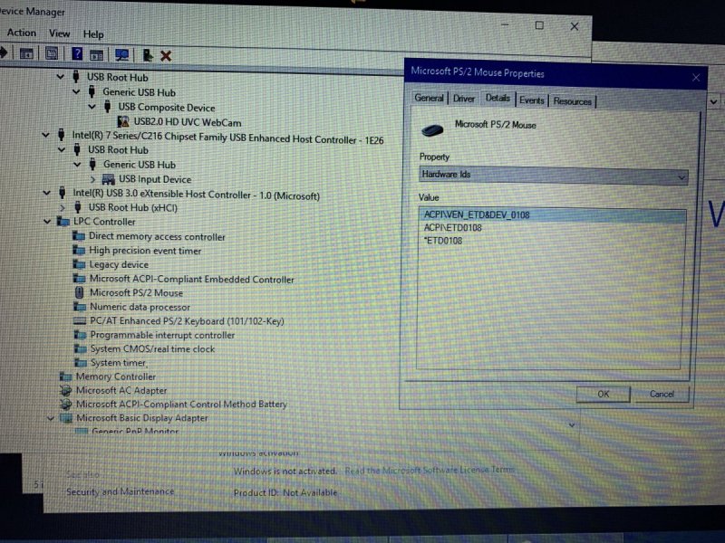This screenshot has width=725, height=543.
Task: Select value ACPI\VEN_ETD&DEV_0108
Action: [x=552, y=215]
